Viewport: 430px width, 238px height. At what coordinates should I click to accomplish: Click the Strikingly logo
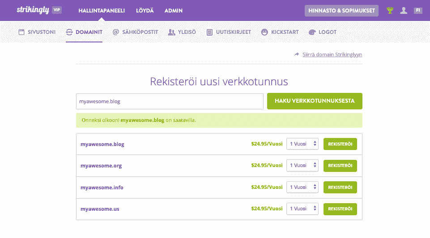(x=33, y=10)
